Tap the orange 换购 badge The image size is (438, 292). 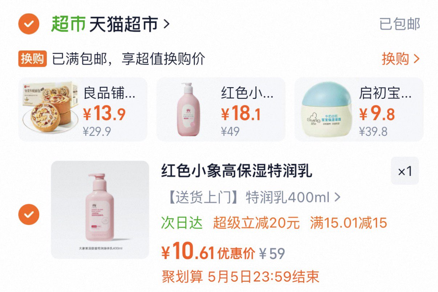point(33,59)
